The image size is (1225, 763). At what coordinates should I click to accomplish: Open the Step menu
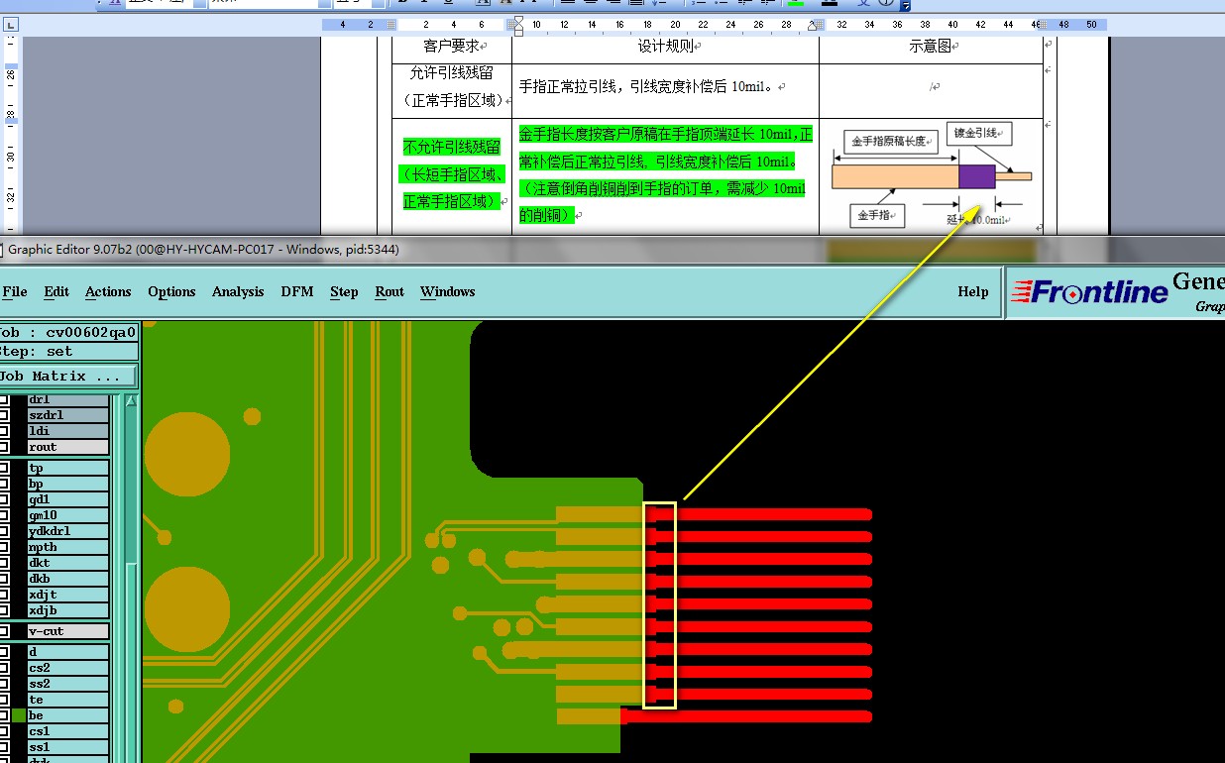pyautogui.click(x=344, y=291)
